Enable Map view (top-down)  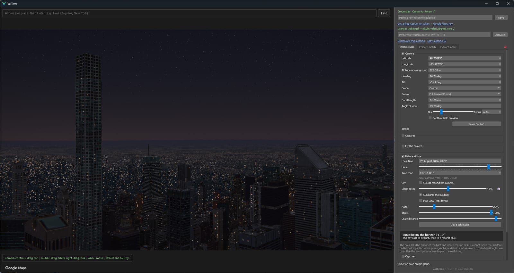click(x=421, y=201)
